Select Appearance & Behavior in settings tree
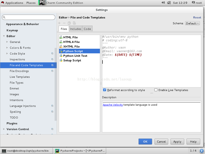This screenshot has height=154, width=205. (22, 24)
